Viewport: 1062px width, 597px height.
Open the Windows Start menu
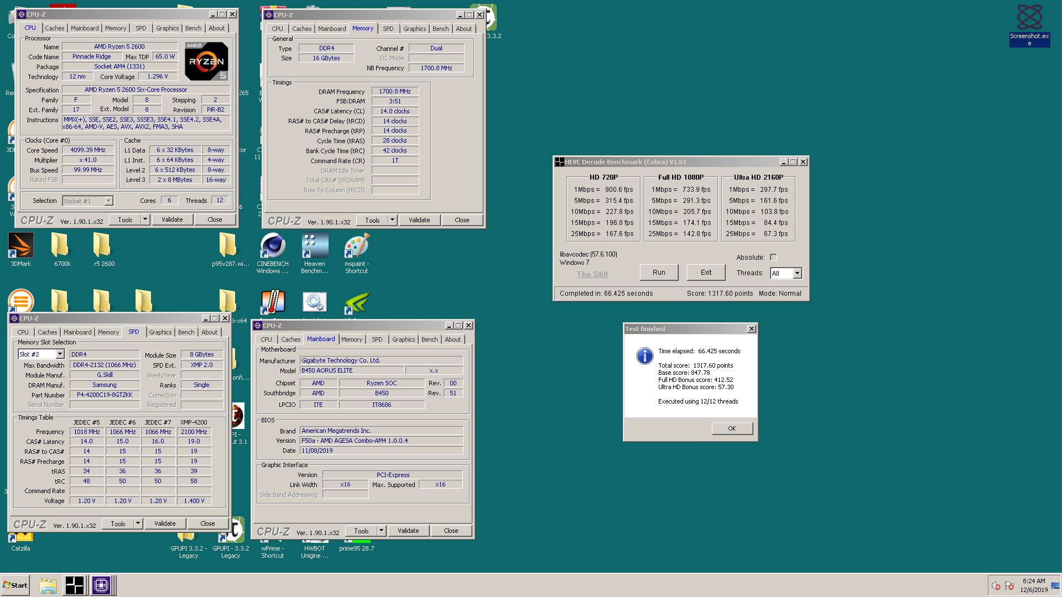(15, 585)
